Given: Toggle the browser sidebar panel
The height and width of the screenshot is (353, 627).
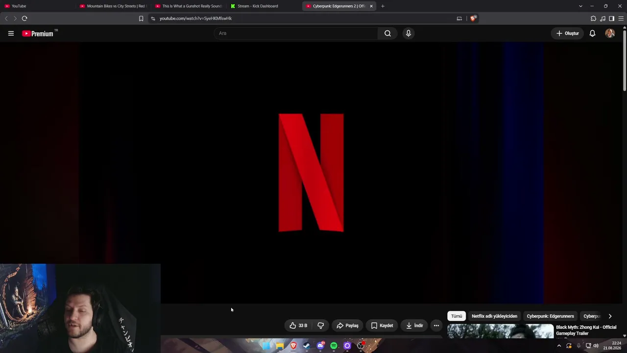Looking at the screenshot, I should (611, 19).
